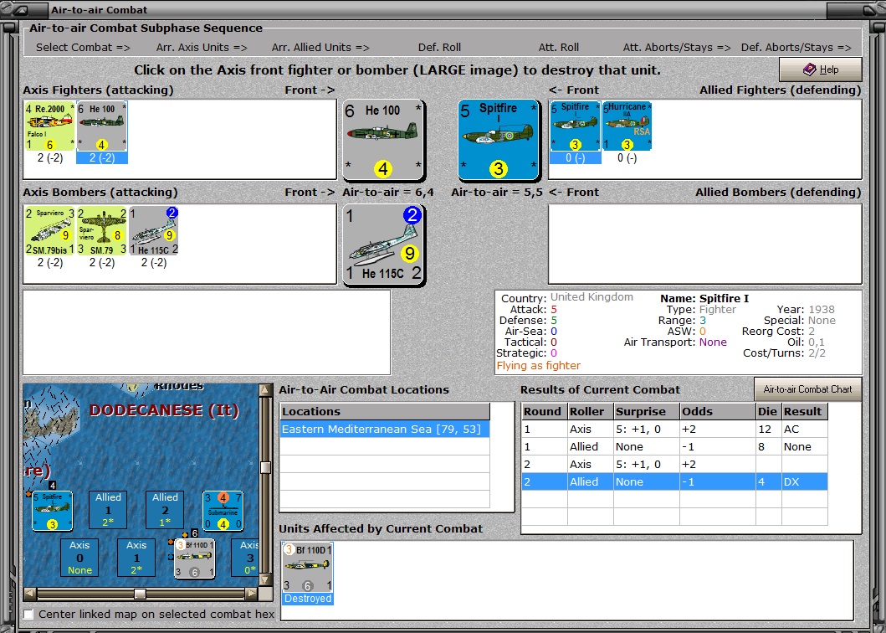Click the Submarine counter on the map

click(x=223, y=511)
